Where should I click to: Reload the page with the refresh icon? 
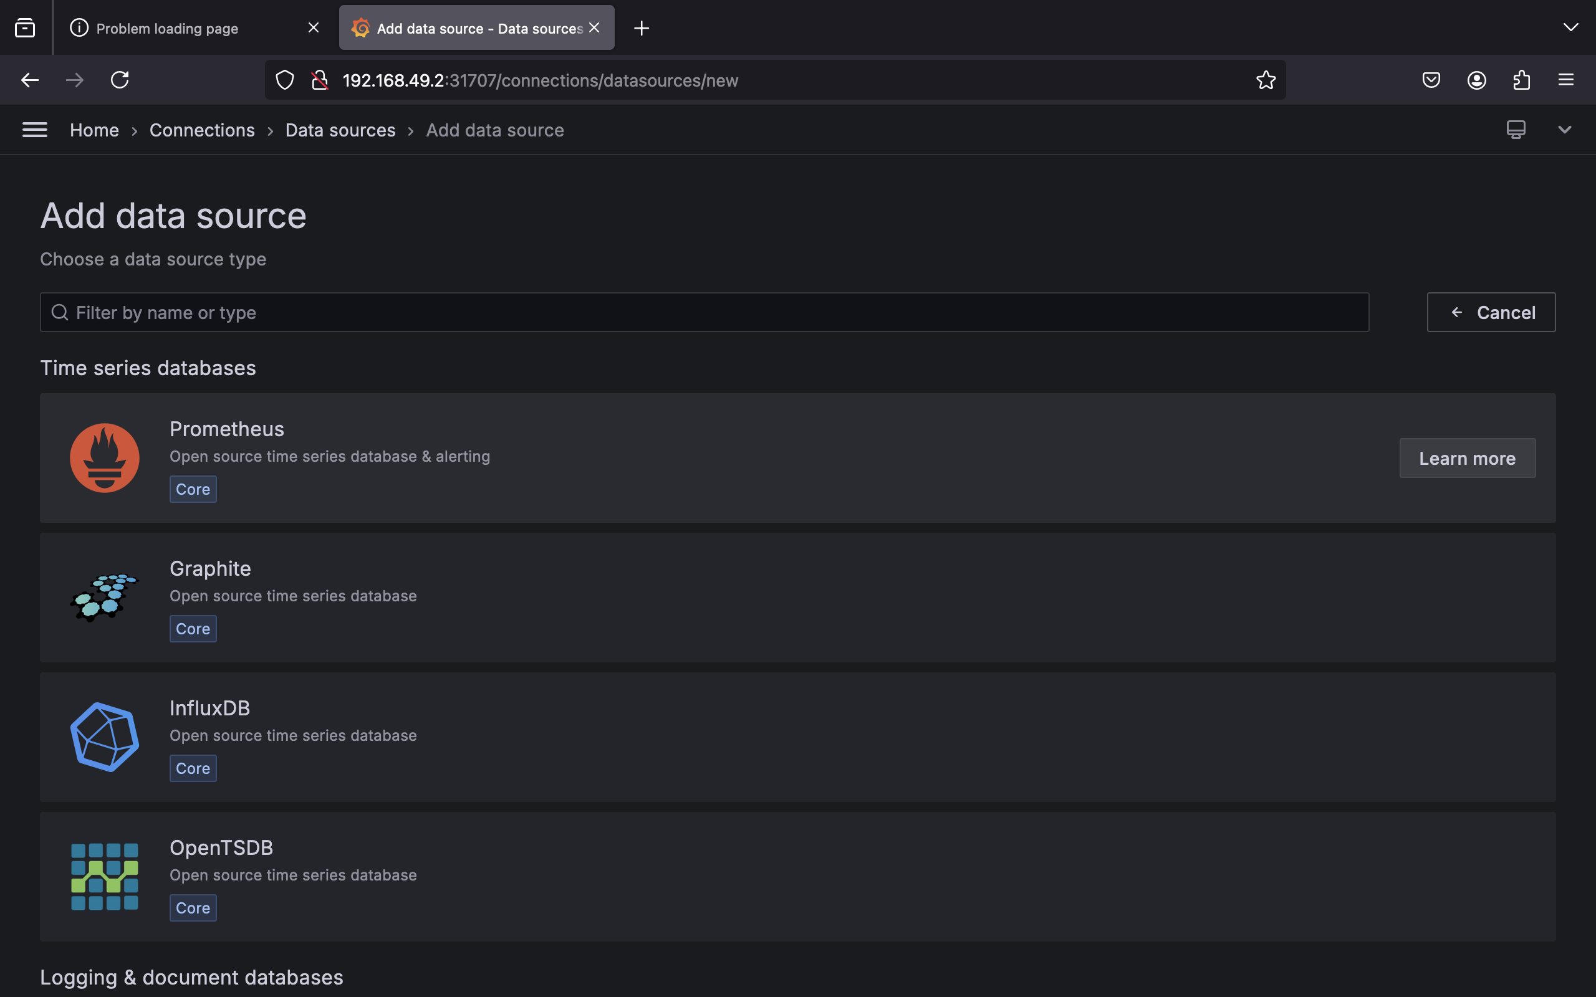119,80
